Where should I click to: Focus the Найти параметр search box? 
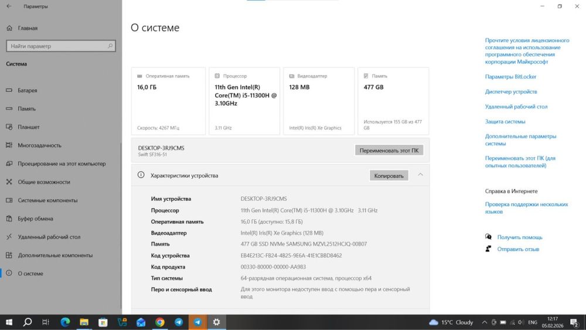[61, 46]
